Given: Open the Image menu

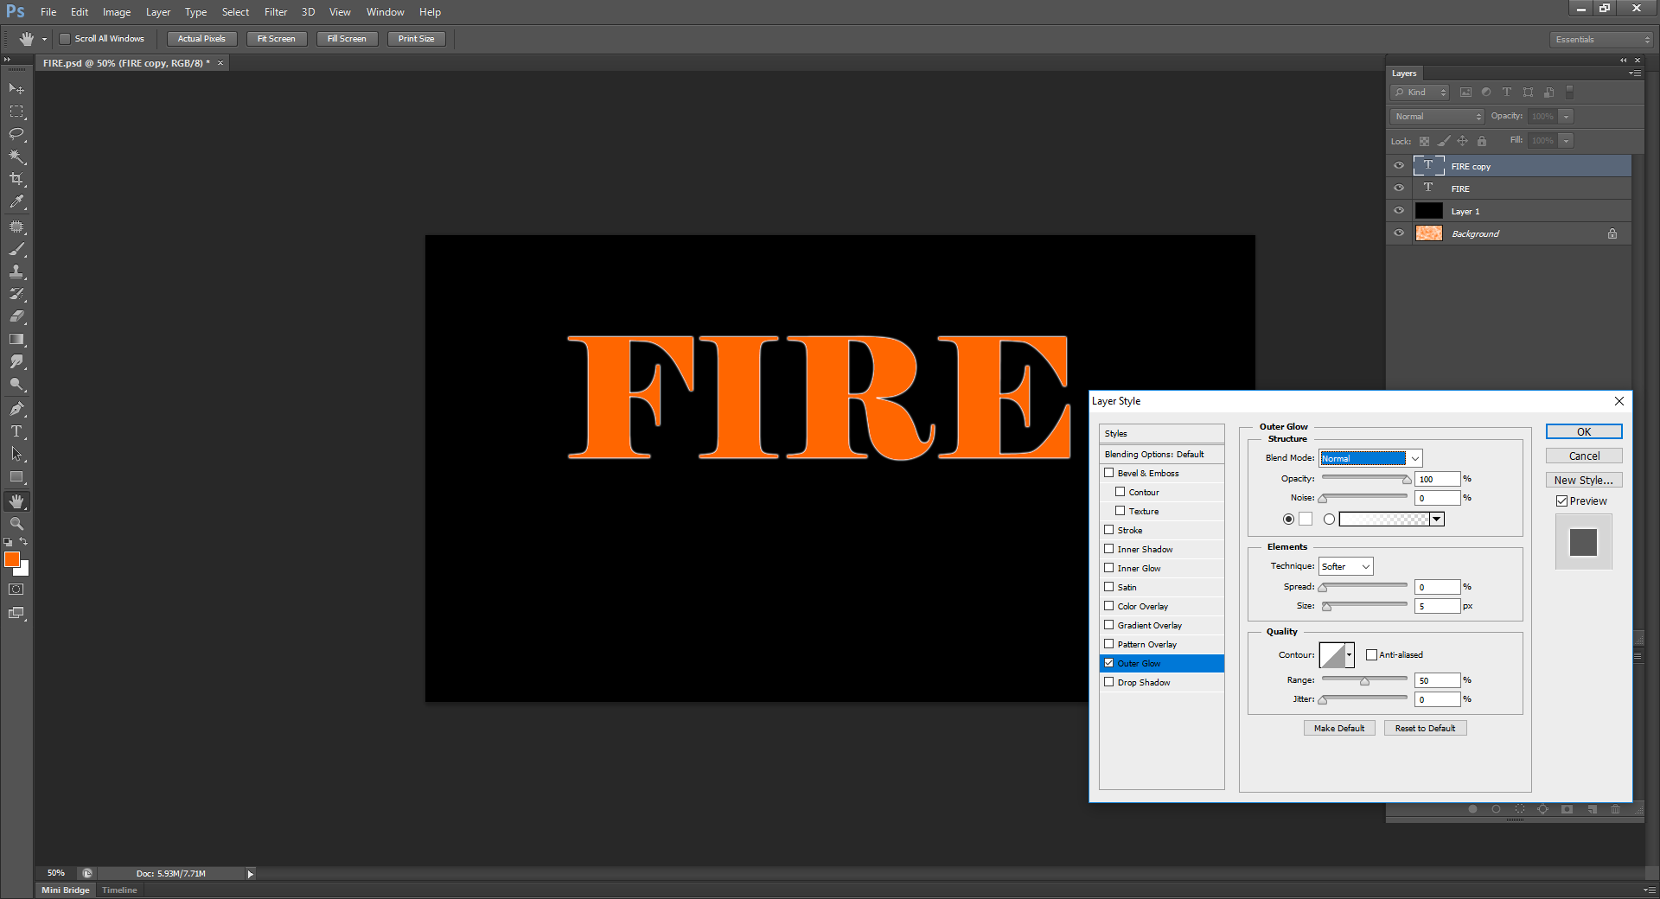Looking at the screenshot, I should pyautogui.click(x=117, y=12).
